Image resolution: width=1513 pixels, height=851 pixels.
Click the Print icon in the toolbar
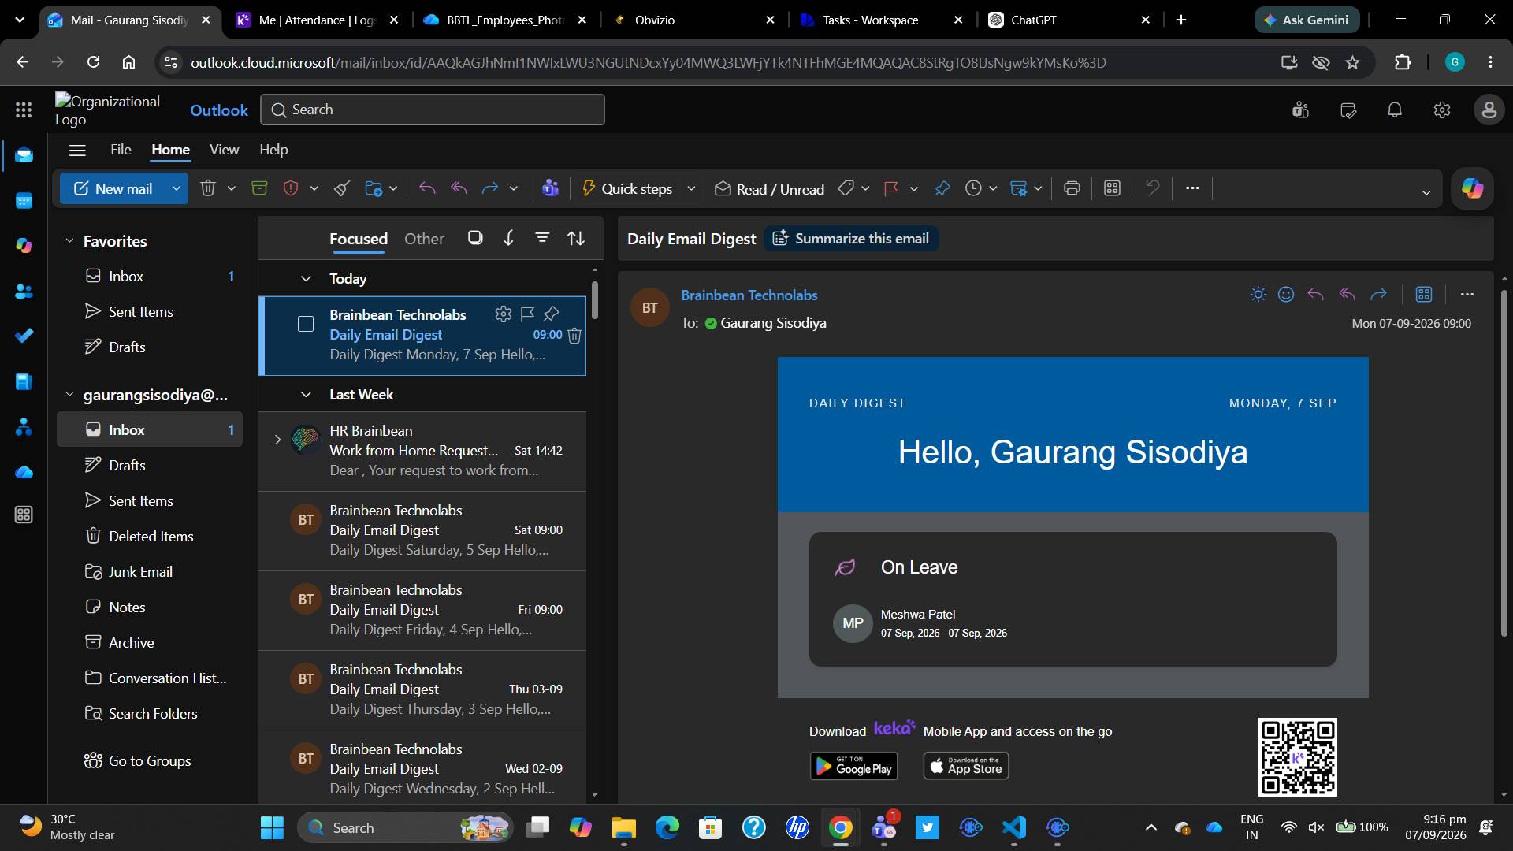pyautogui.click(x=1072, y=188)
